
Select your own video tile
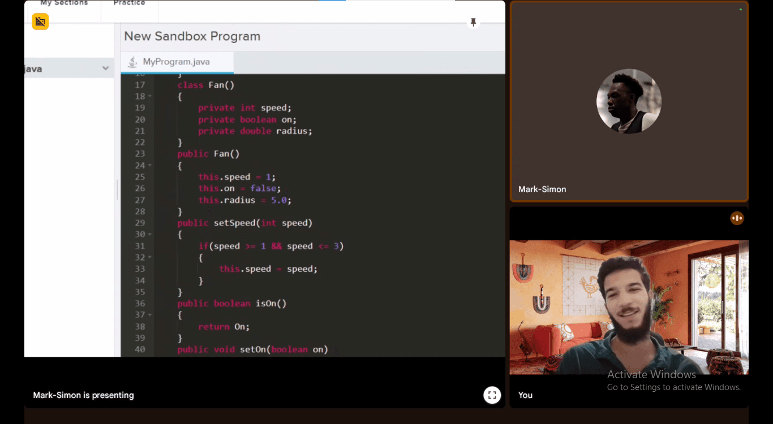tap(629, 307)
